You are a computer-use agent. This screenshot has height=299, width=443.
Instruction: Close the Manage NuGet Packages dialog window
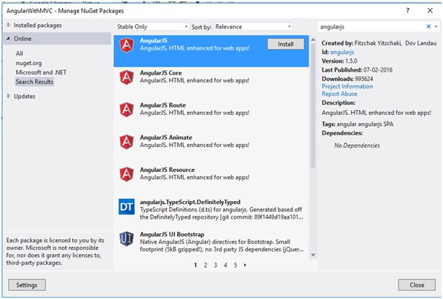[430, 11]
